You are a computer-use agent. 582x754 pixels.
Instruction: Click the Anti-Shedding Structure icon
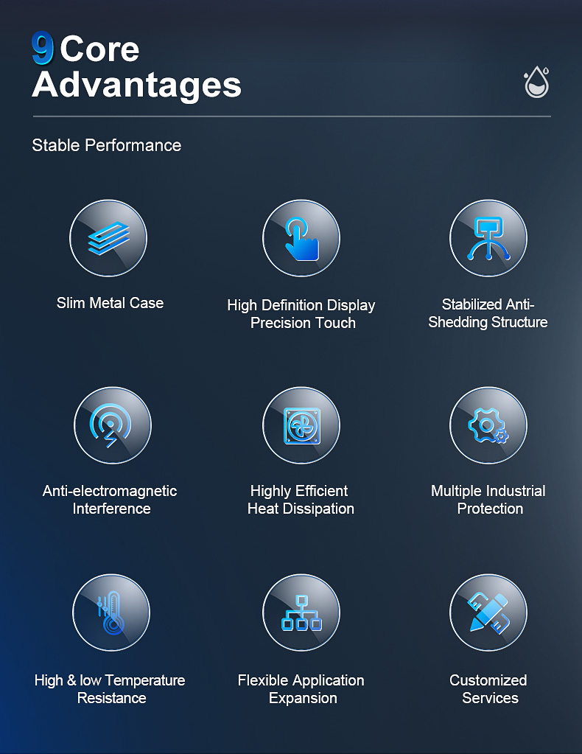[x=488, y=239]
